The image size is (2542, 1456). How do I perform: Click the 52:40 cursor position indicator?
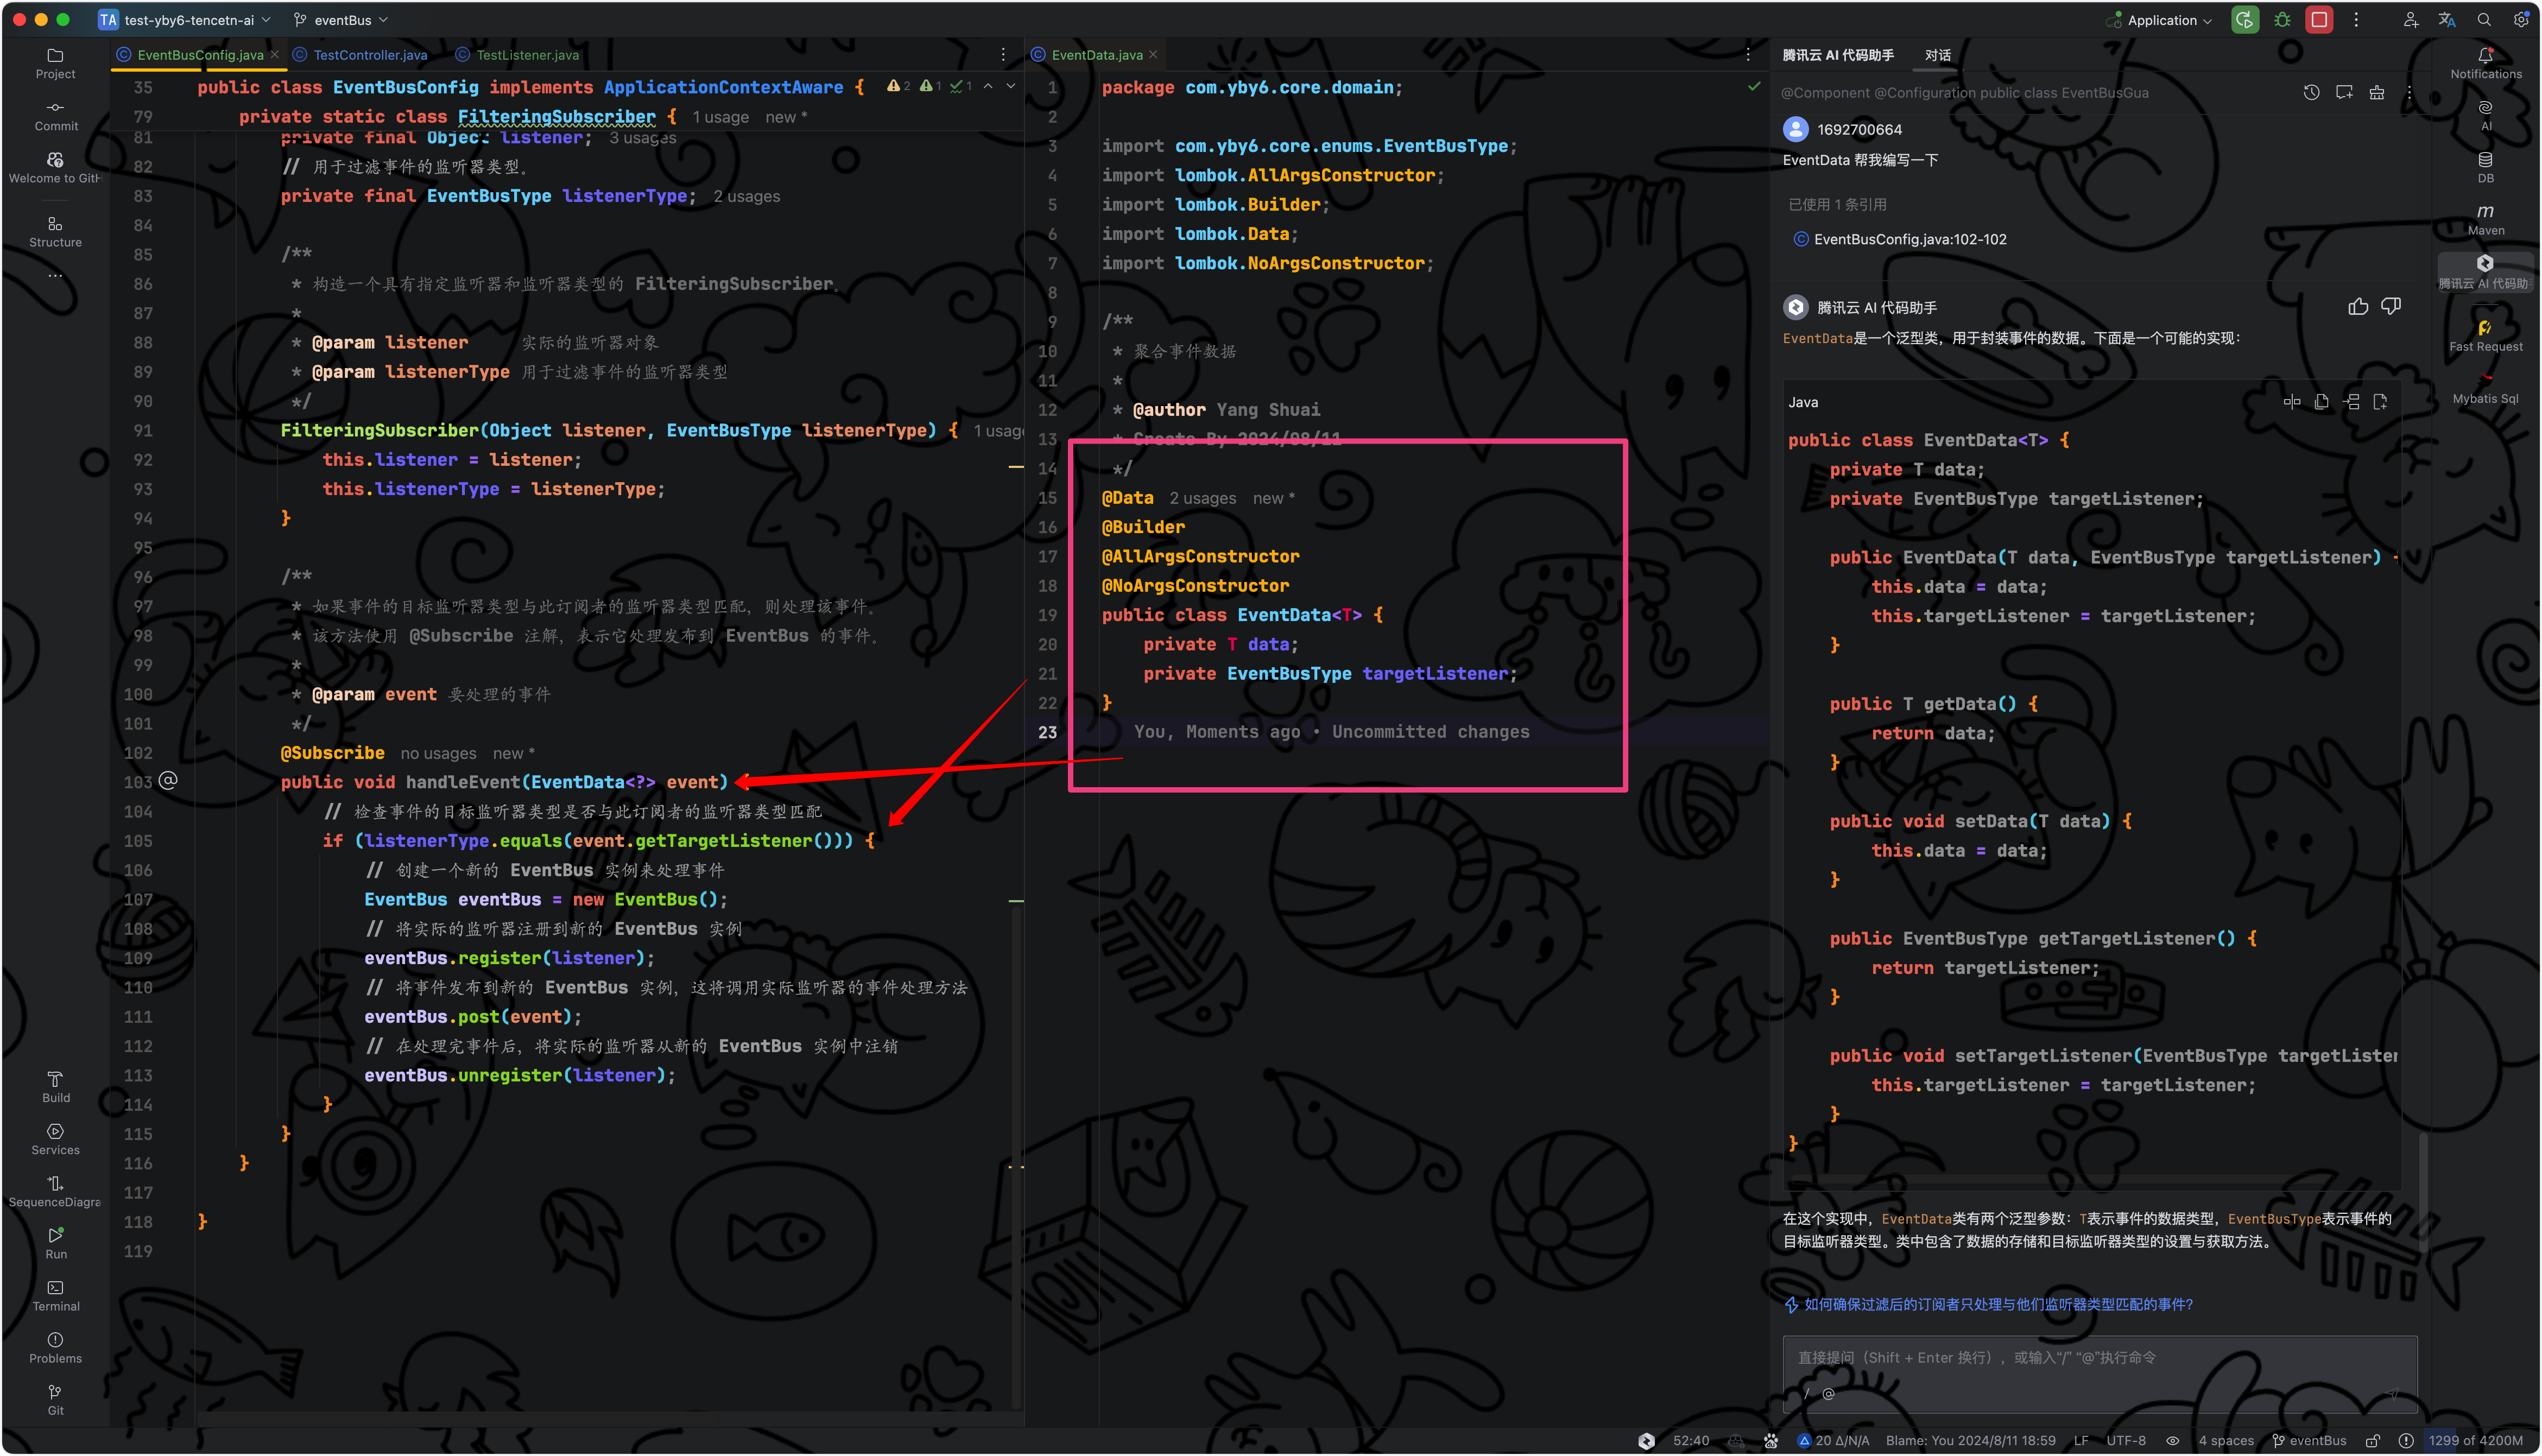click(1690, 1441)
